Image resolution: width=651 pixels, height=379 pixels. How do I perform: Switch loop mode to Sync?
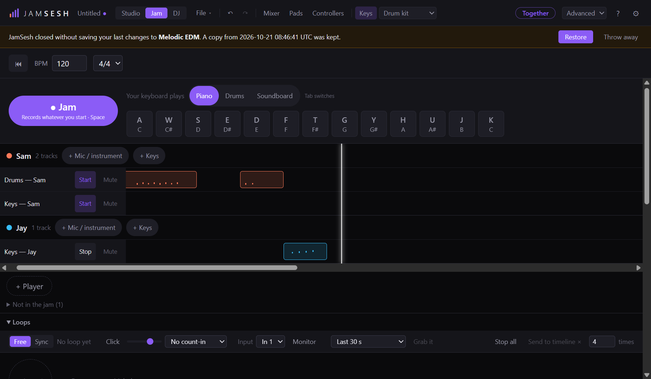tap(42, 341)
